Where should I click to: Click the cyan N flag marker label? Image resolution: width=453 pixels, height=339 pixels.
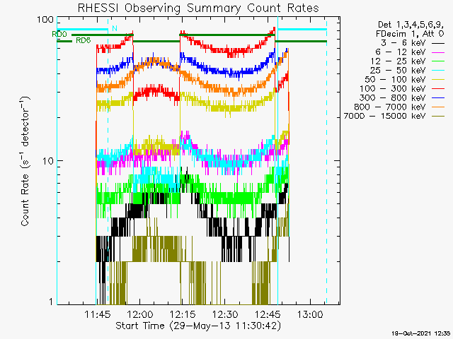click(x=115, y=28)
